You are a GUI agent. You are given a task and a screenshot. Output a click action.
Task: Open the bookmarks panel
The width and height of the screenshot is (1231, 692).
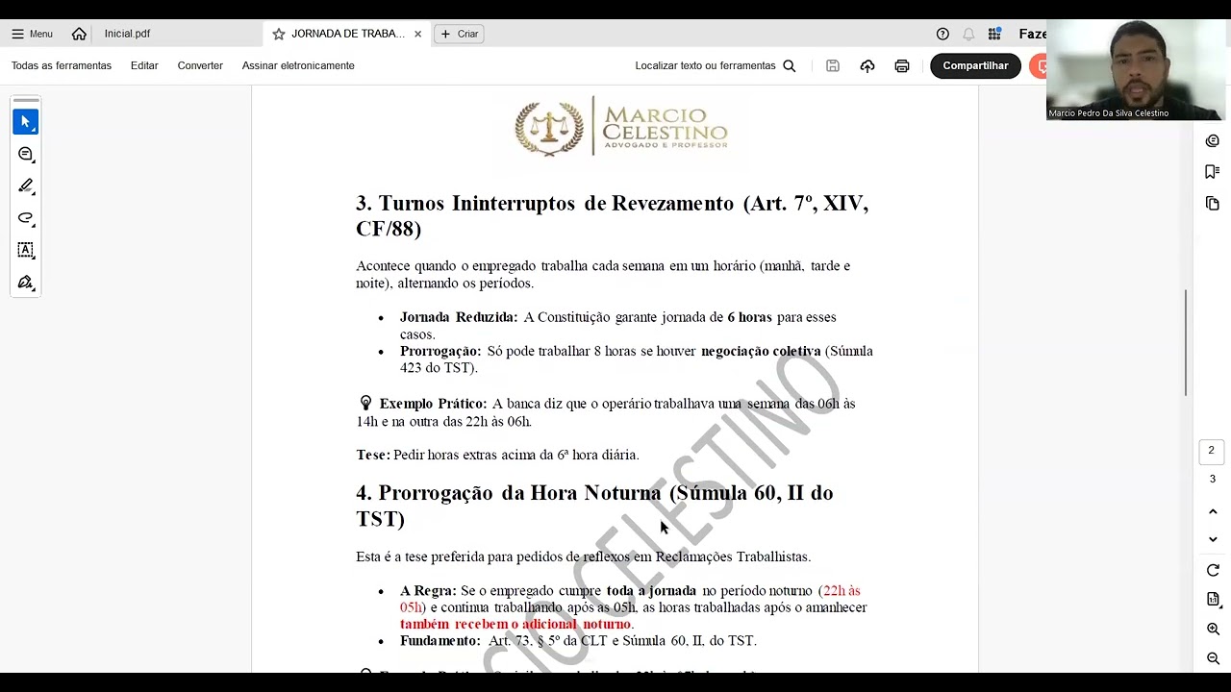pos(1212,172)
